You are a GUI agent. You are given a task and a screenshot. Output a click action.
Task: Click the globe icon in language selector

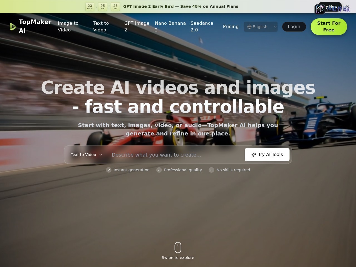(249, 27)
